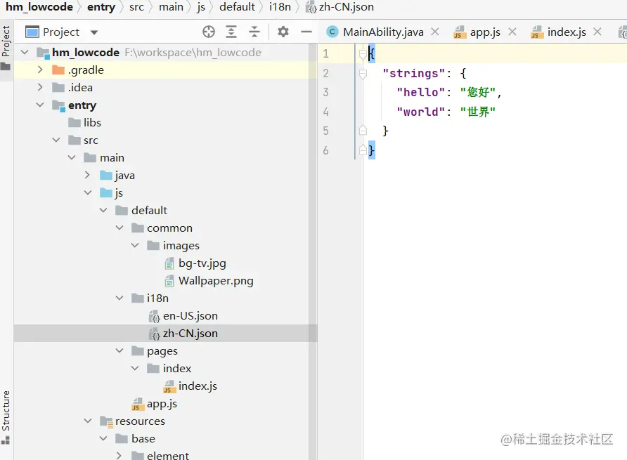Collapse the entry module node
Viewport: 627px width, 460px height.
(40, 105)
